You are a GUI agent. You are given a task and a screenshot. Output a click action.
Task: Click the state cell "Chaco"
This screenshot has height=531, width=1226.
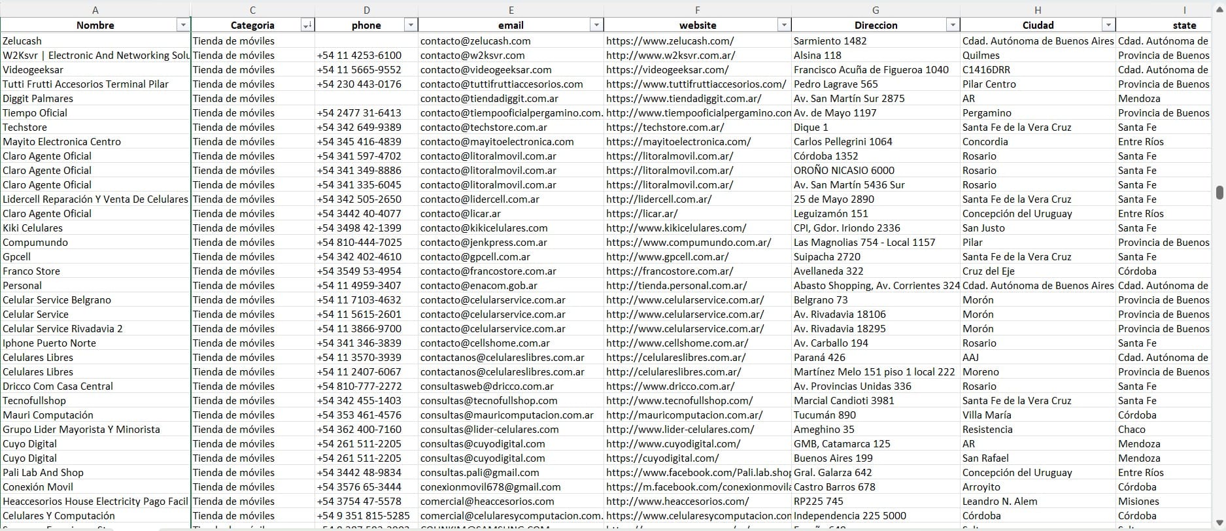[x=1164, y=429]
